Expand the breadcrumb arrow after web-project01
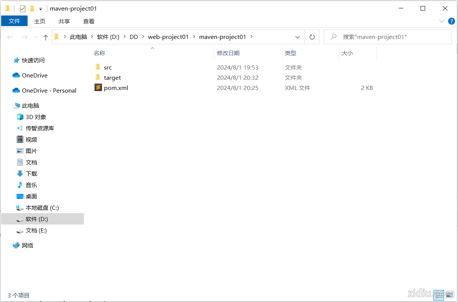 click(x=194, y=37)
